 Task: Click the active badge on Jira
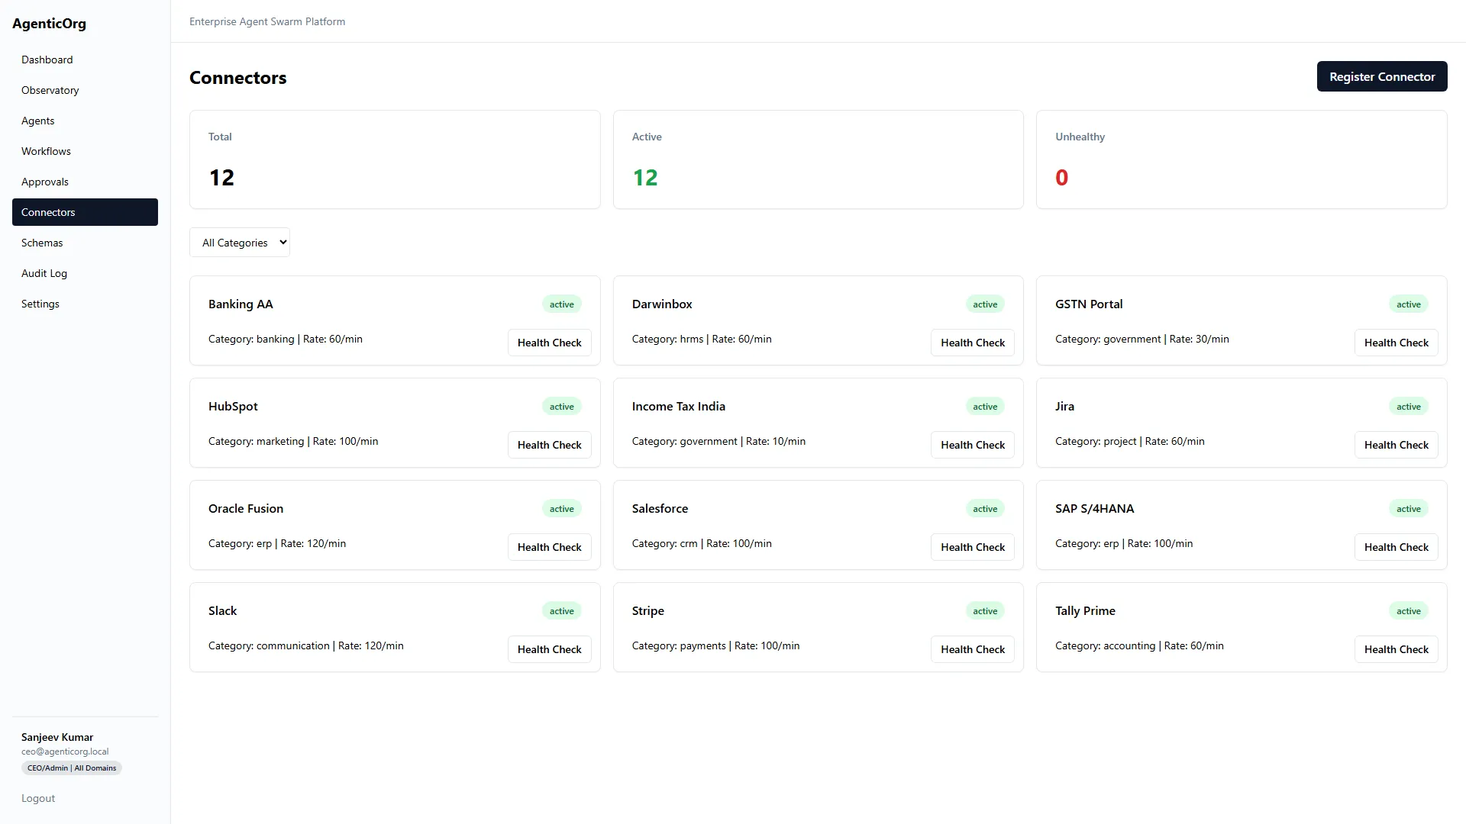[x=1409, y=407]
